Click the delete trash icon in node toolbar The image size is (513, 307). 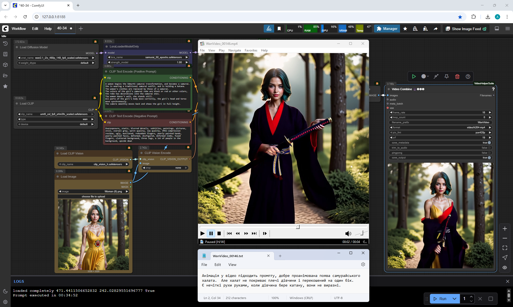tap(457, 77)
